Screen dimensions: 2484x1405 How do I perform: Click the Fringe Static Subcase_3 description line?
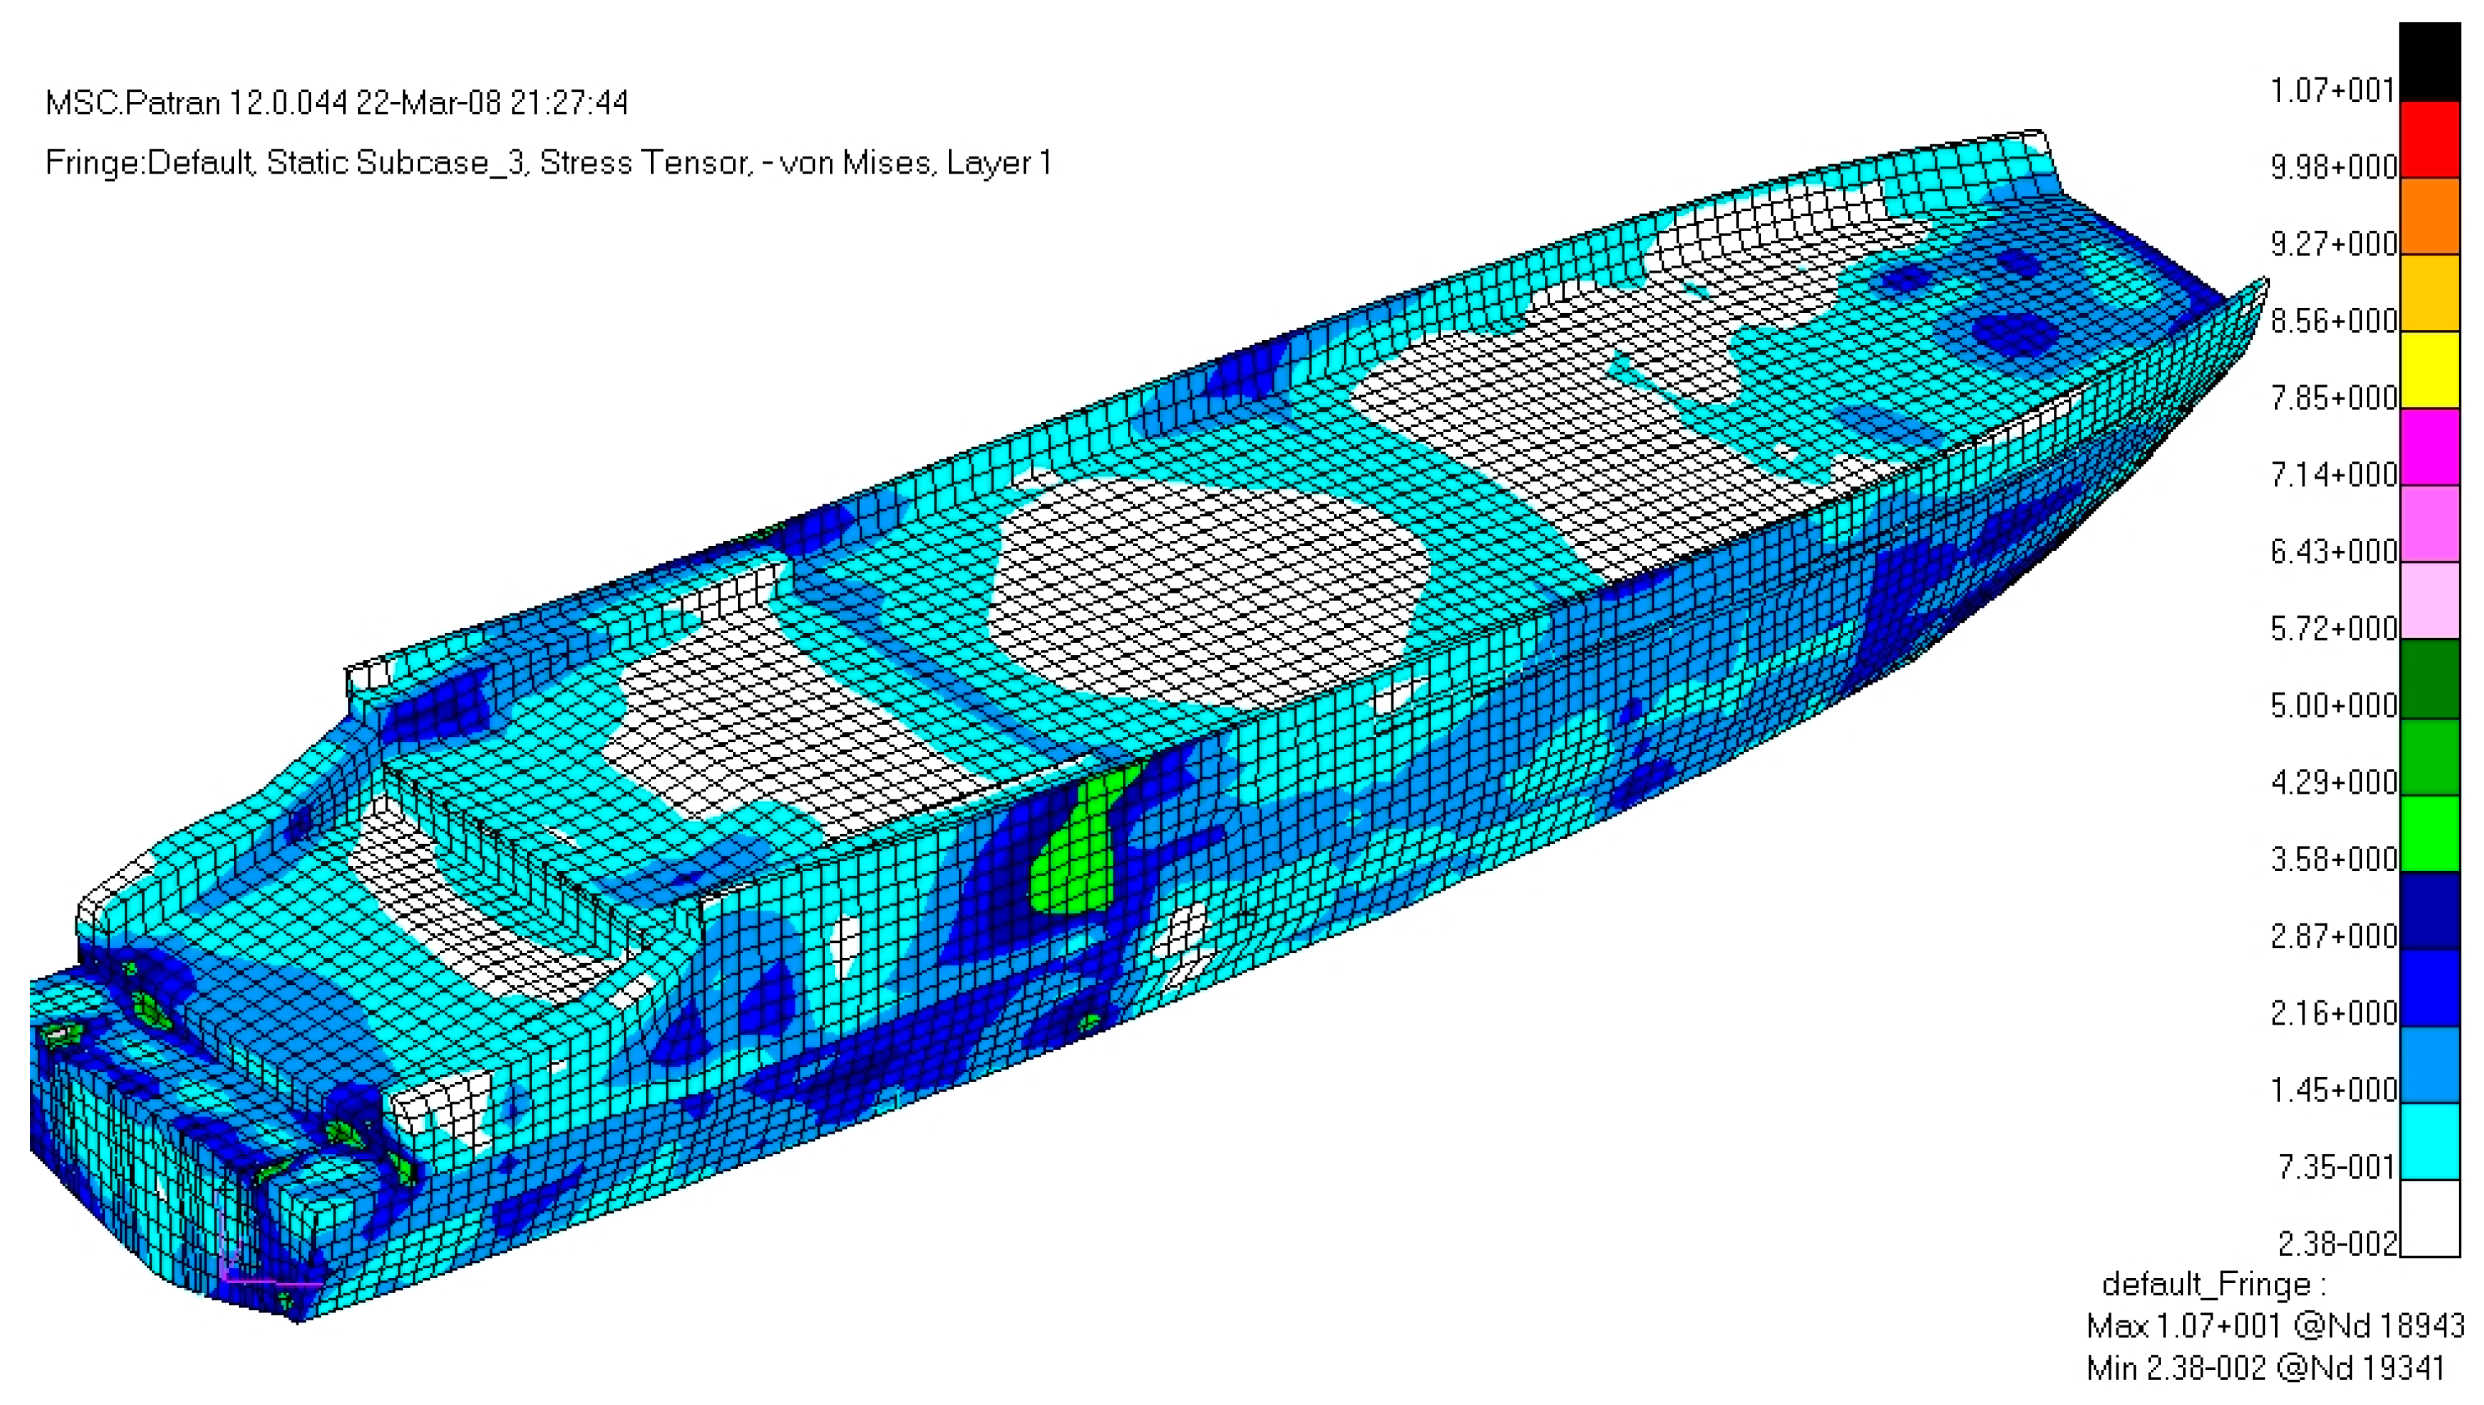coord(548,162)
